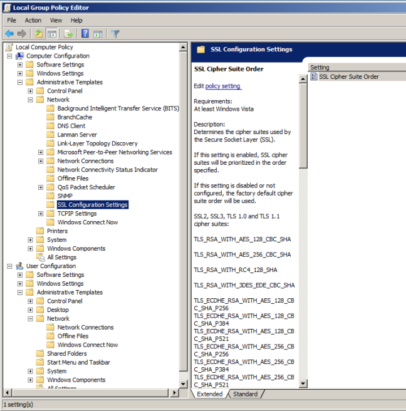Image resolution: width=406 pixels, height=411 pixels.
Task: Open the Help menu
Action: (x=76, y=20)
